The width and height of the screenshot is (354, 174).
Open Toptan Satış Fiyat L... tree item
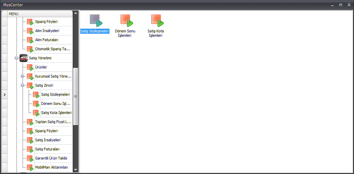pyautogui.click(x=53, y=122)
